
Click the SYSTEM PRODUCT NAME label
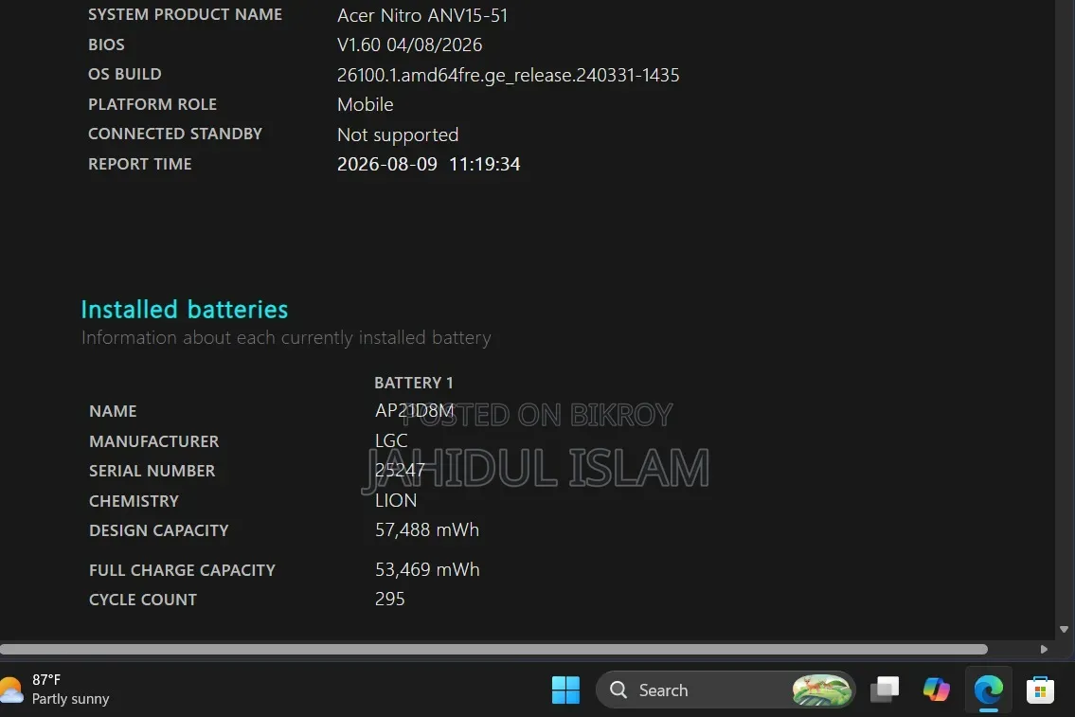tap(185, 14)
